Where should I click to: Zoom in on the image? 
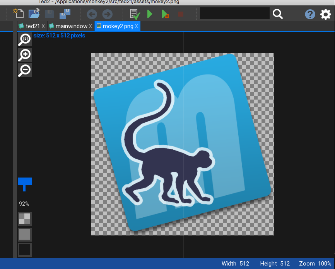(x=25, y=55)
